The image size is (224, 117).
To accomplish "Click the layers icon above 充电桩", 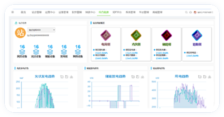I will pyautogui.click(x=64, y=52).
